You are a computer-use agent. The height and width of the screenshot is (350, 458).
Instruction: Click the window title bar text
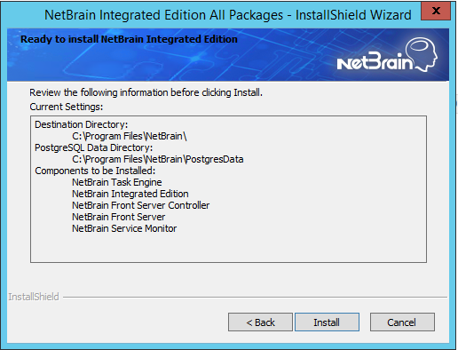pos(228,15)
